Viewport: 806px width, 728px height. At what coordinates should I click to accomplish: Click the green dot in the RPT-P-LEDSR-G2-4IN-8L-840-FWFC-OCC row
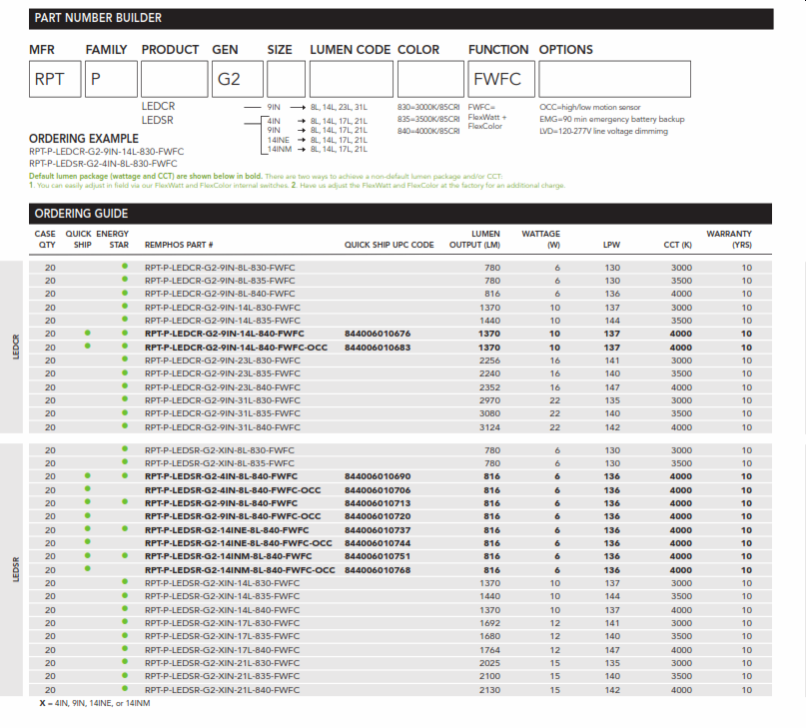[87, 489]
